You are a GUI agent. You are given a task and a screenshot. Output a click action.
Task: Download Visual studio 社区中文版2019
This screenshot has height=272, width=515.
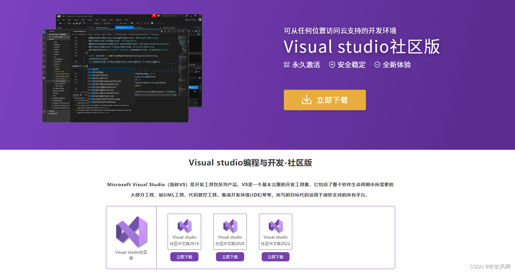tap(184, 257)
